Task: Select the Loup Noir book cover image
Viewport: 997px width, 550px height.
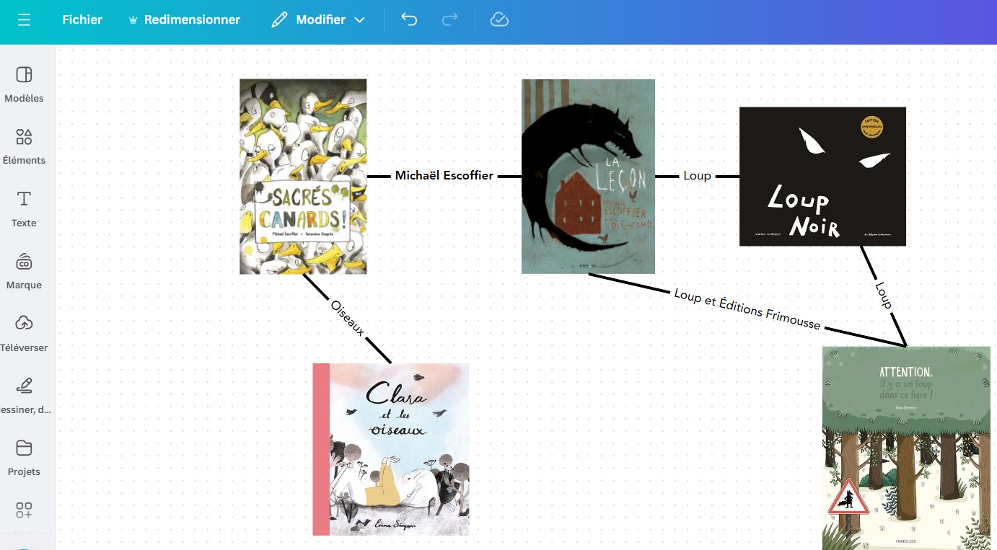Action: (822, 177)
